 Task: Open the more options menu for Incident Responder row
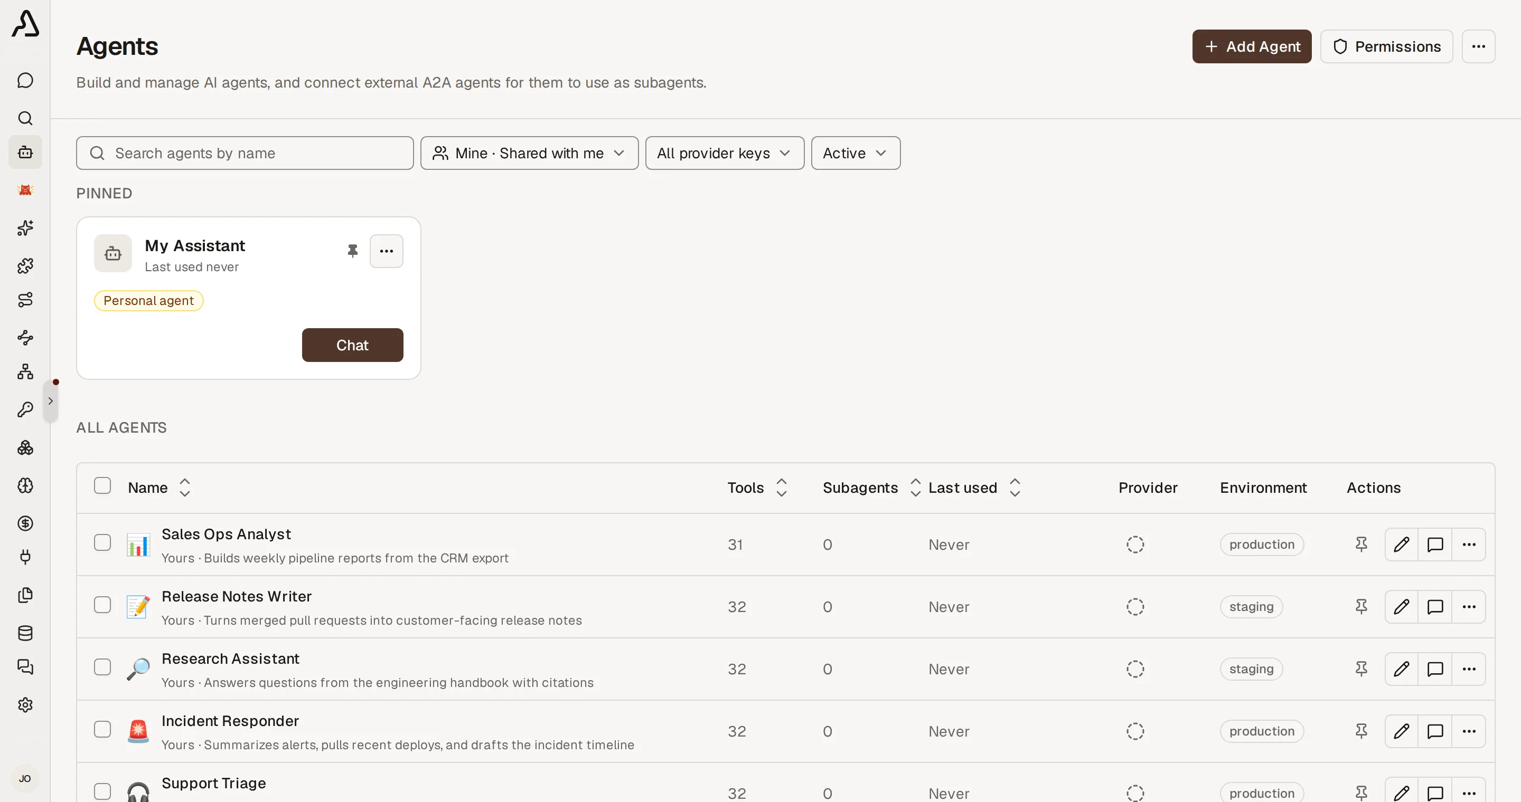point(1468,731)
